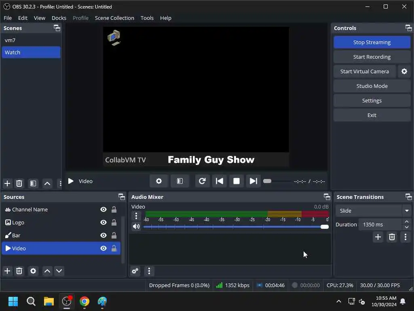The width and height of the screenshot is (414, 311).
Task: Enable Studio Mode
Action: [x=372, y=86]
